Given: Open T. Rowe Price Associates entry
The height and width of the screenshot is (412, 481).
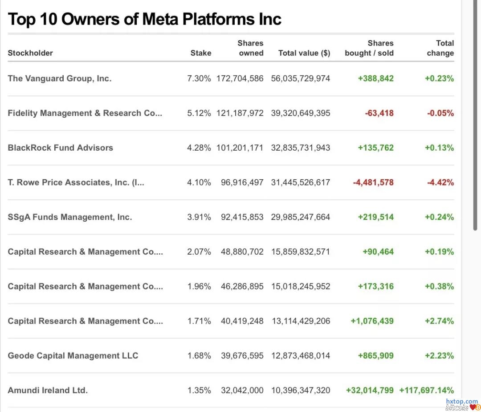Looking at the screenshot, I should [x=76, y=182].
